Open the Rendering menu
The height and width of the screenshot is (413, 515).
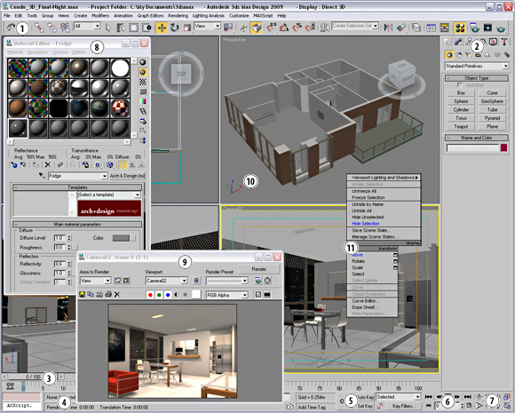click(178, 15)
